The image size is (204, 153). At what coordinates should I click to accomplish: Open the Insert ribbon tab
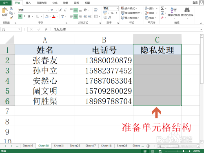pos(28,3)
